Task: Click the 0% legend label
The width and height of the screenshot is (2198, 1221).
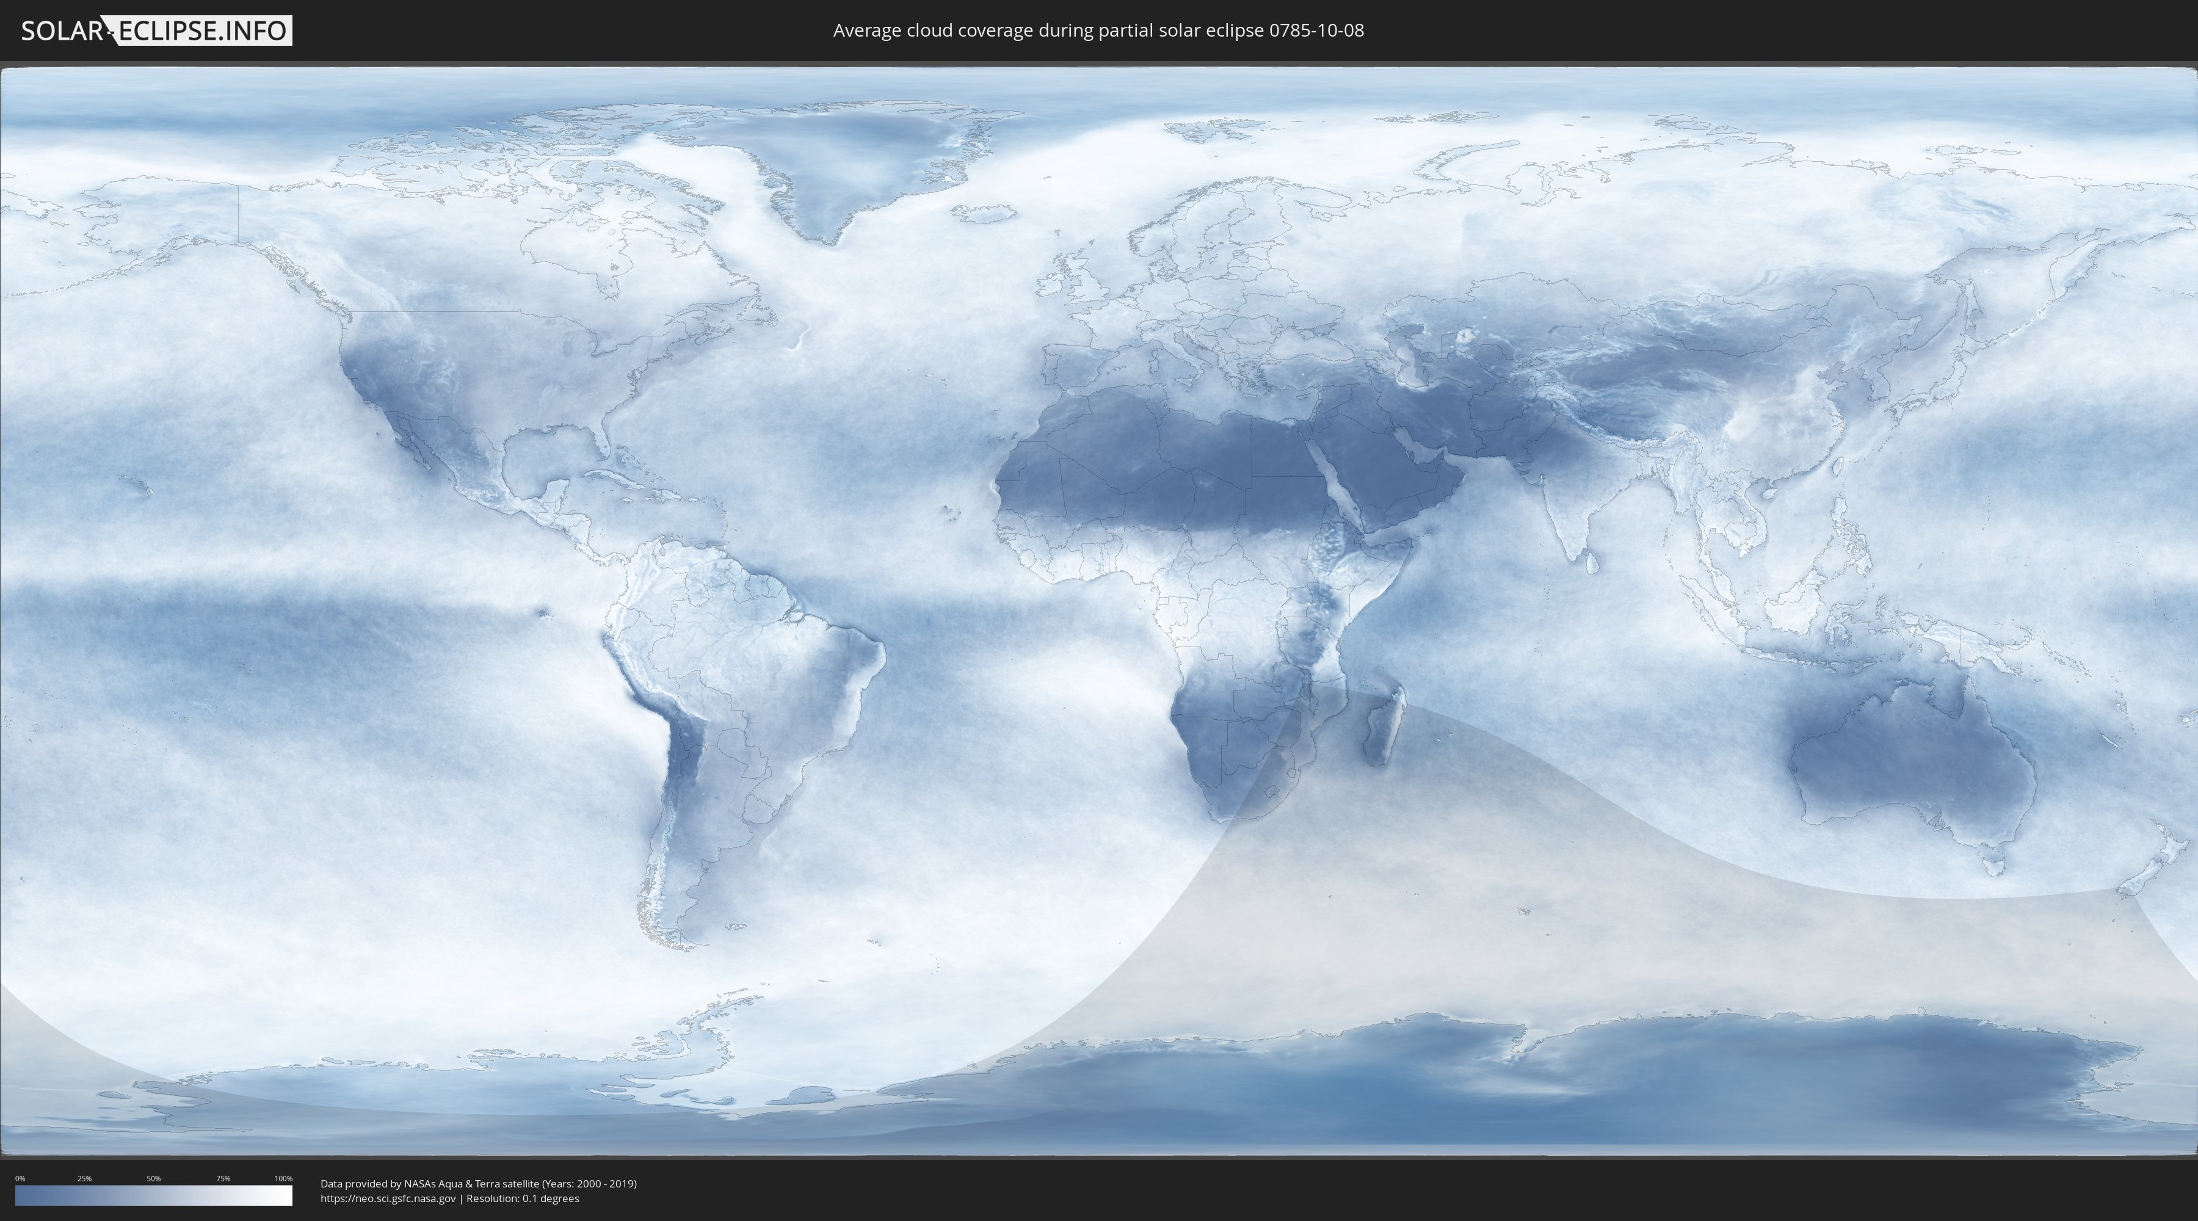Action: click(20, 1178)
